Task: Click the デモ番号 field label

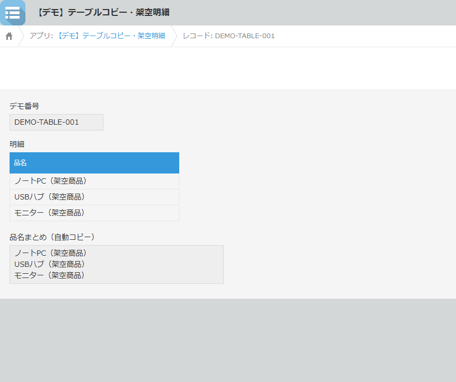Action: (x=24, y=106)
